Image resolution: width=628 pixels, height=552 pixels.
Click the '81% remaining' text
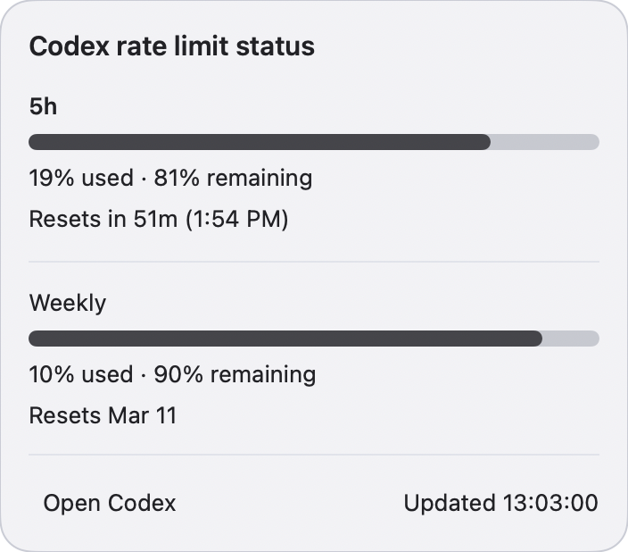coord(233,179)
